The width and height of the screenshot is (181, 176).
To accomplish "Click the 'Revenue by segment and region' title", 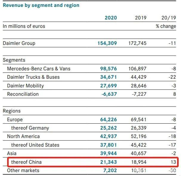I will click(x=41, y=5).
